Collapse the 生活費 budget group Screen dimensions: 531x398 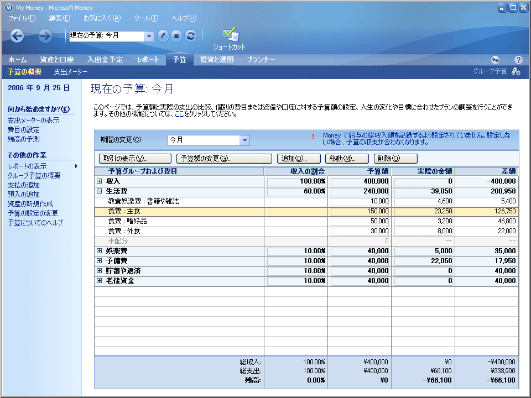99,191
